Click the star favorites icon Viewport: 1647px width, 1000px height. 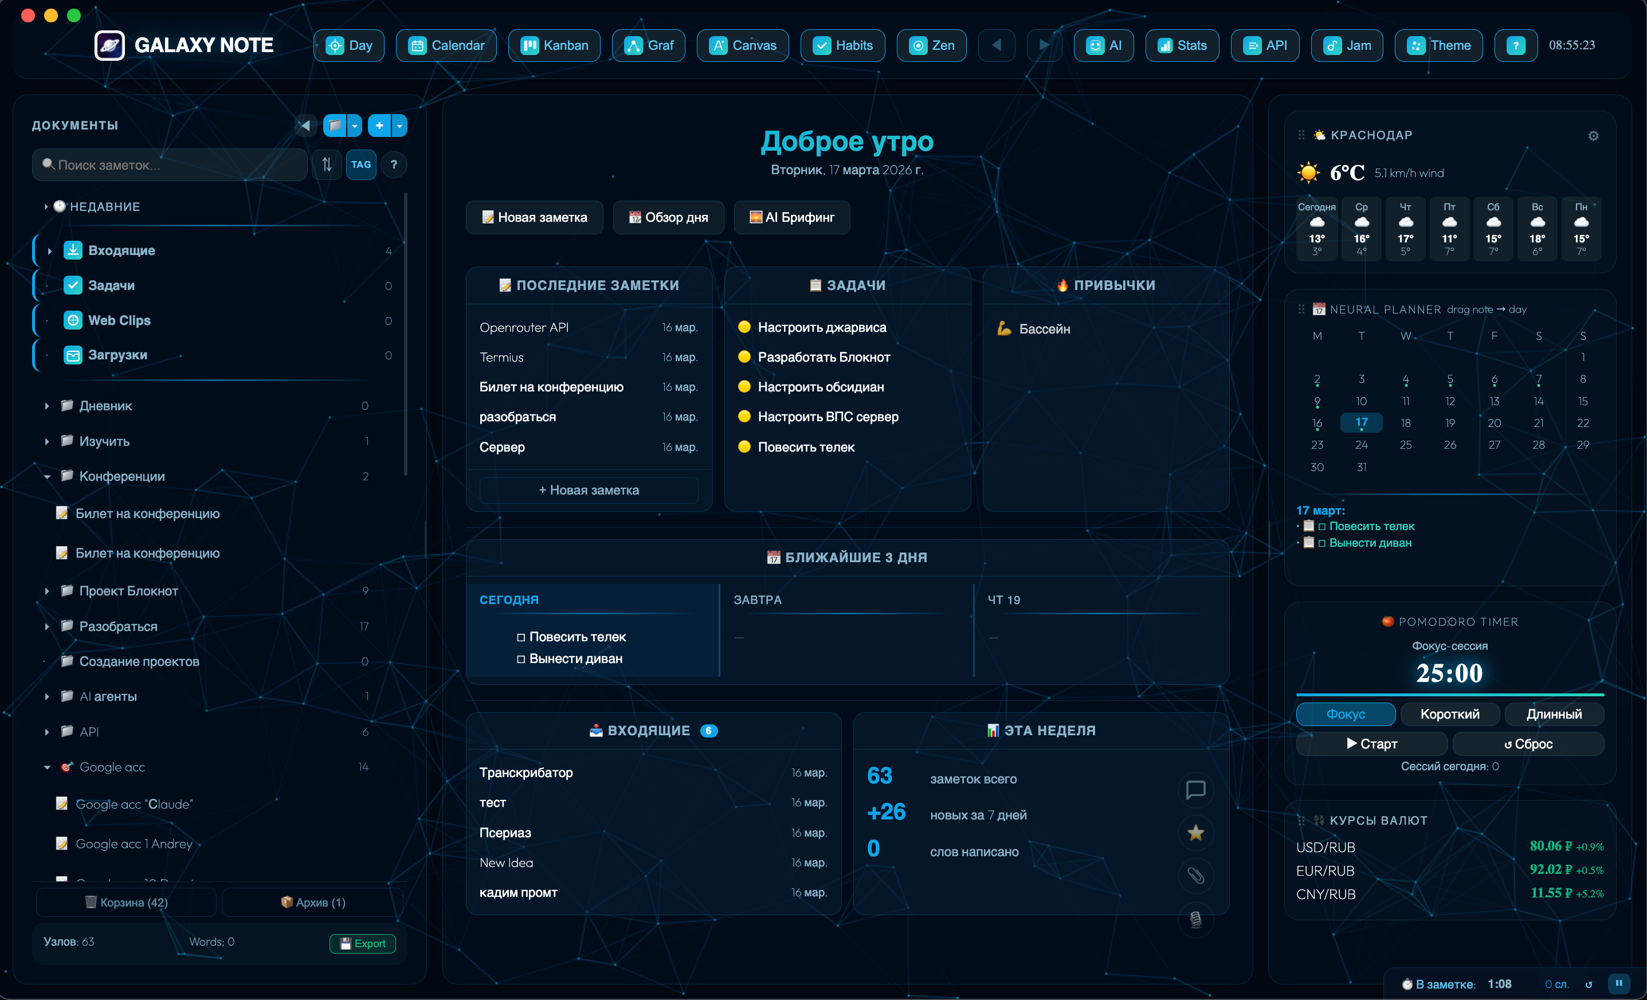[1195, 833]
